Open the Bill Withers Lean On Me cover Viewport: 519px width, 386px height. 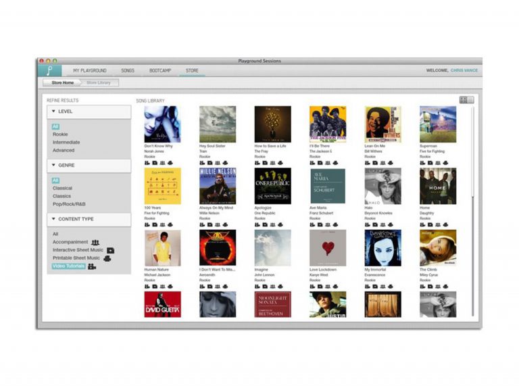click(383, 124)
